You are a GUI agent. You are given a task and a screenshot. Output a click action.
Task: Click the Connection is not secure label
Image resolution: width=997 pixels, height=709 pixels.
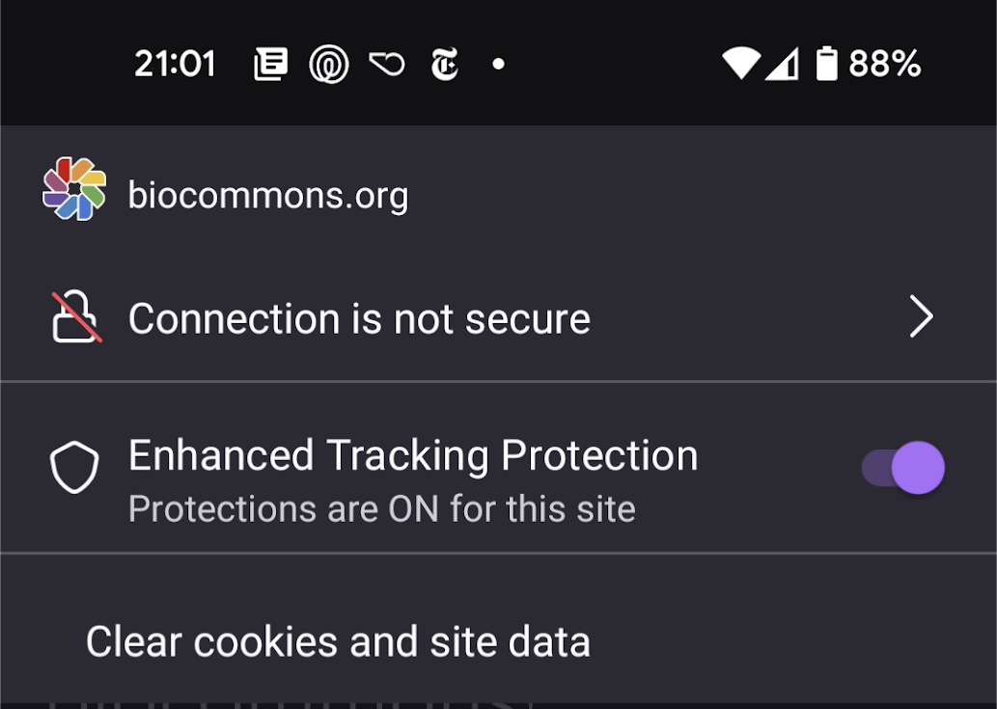(x=359, y=316)
